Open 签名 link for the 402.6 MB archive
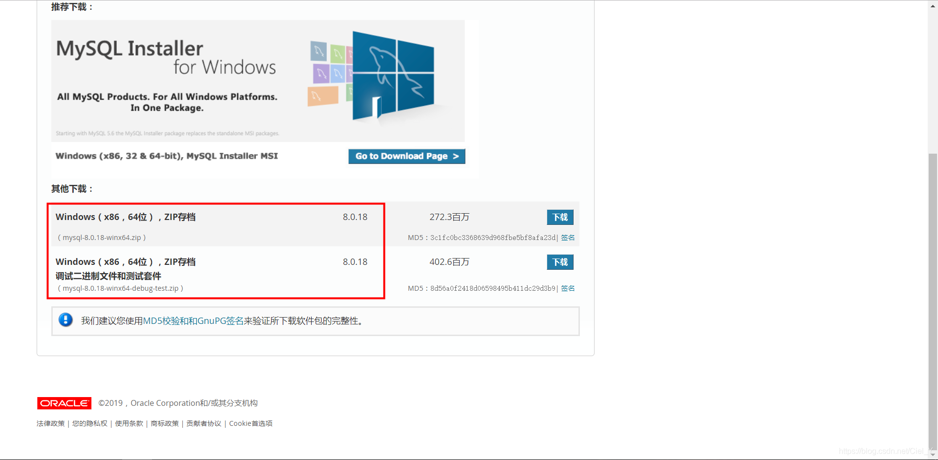The width and height of the screenshot is (938, 460). 568,288
